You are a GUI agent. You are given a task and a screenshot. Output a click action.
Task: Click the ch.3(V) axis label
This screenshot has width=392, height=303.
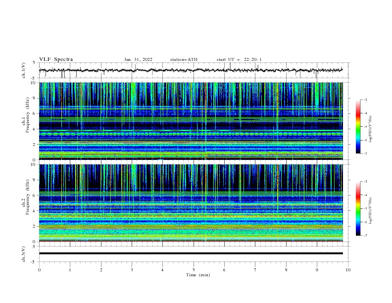24,254
